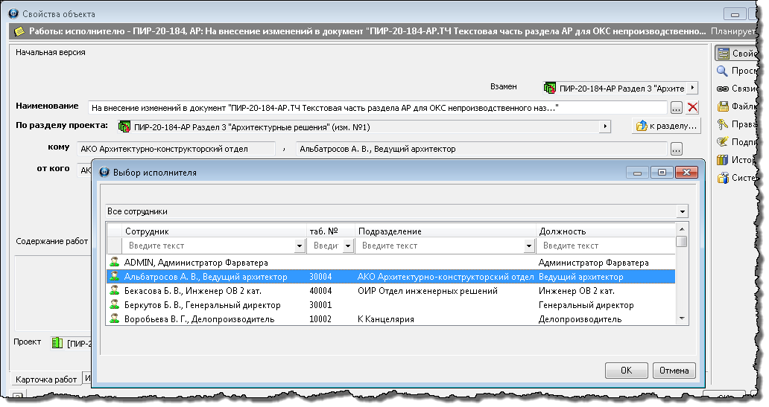The width and height of the screenshot is (769, 407).
Task: Click the red X next to Наименование
Action: [x=692, y=107]
